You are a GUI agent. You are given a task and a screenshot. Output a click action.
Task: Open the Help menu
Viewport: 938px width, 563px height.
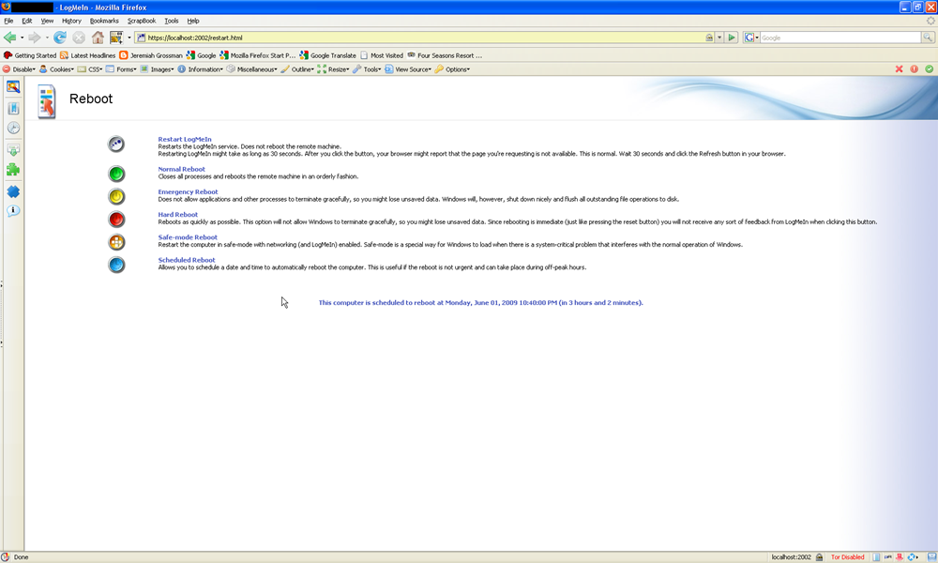coord(193,21)
